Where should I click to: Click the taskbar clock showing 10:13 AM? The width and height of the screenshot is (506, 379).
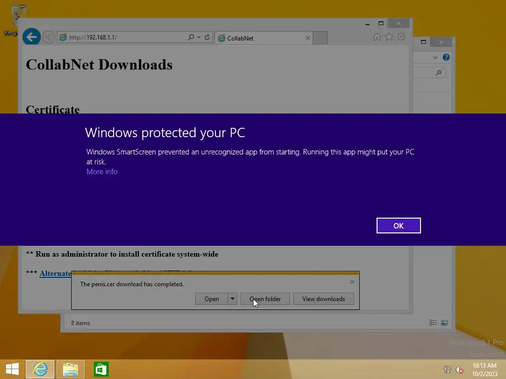click(484, 369)
